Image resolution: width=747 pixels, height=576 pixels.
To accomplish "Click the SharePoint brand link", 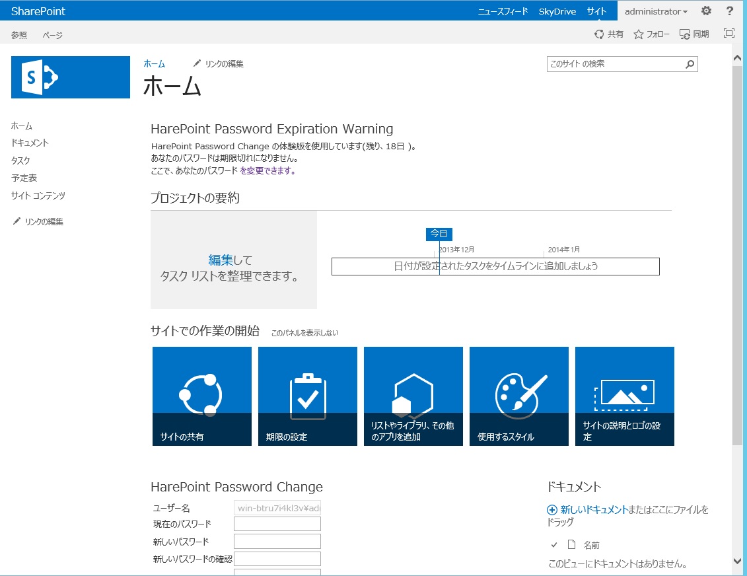I will pos(38,11).
